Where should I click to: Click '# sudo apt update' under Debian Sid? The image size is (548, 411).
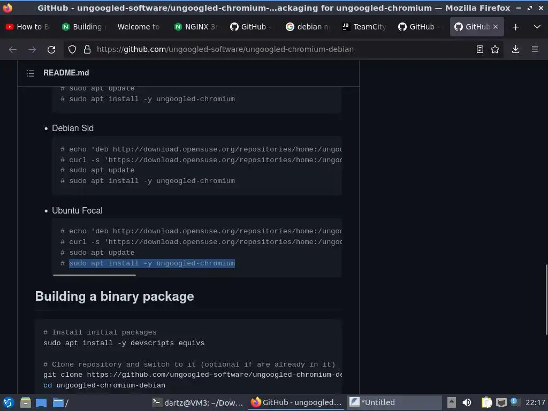tap(97, 170)
